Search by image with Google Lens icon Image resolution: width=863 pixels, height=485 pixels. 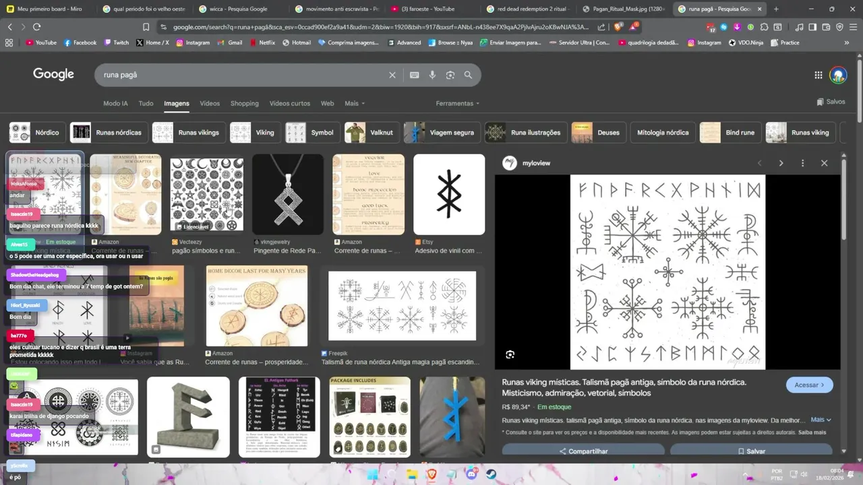450,75
